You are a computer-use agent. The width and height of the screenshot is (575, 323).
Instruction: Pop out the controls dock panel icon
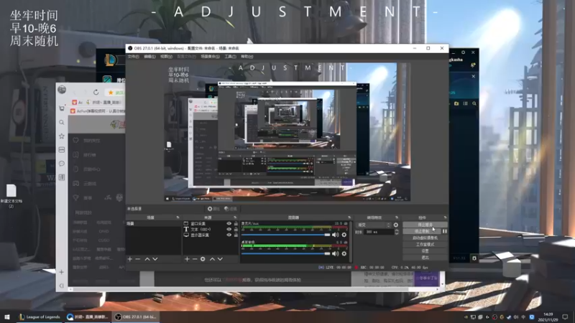(445, 217)
